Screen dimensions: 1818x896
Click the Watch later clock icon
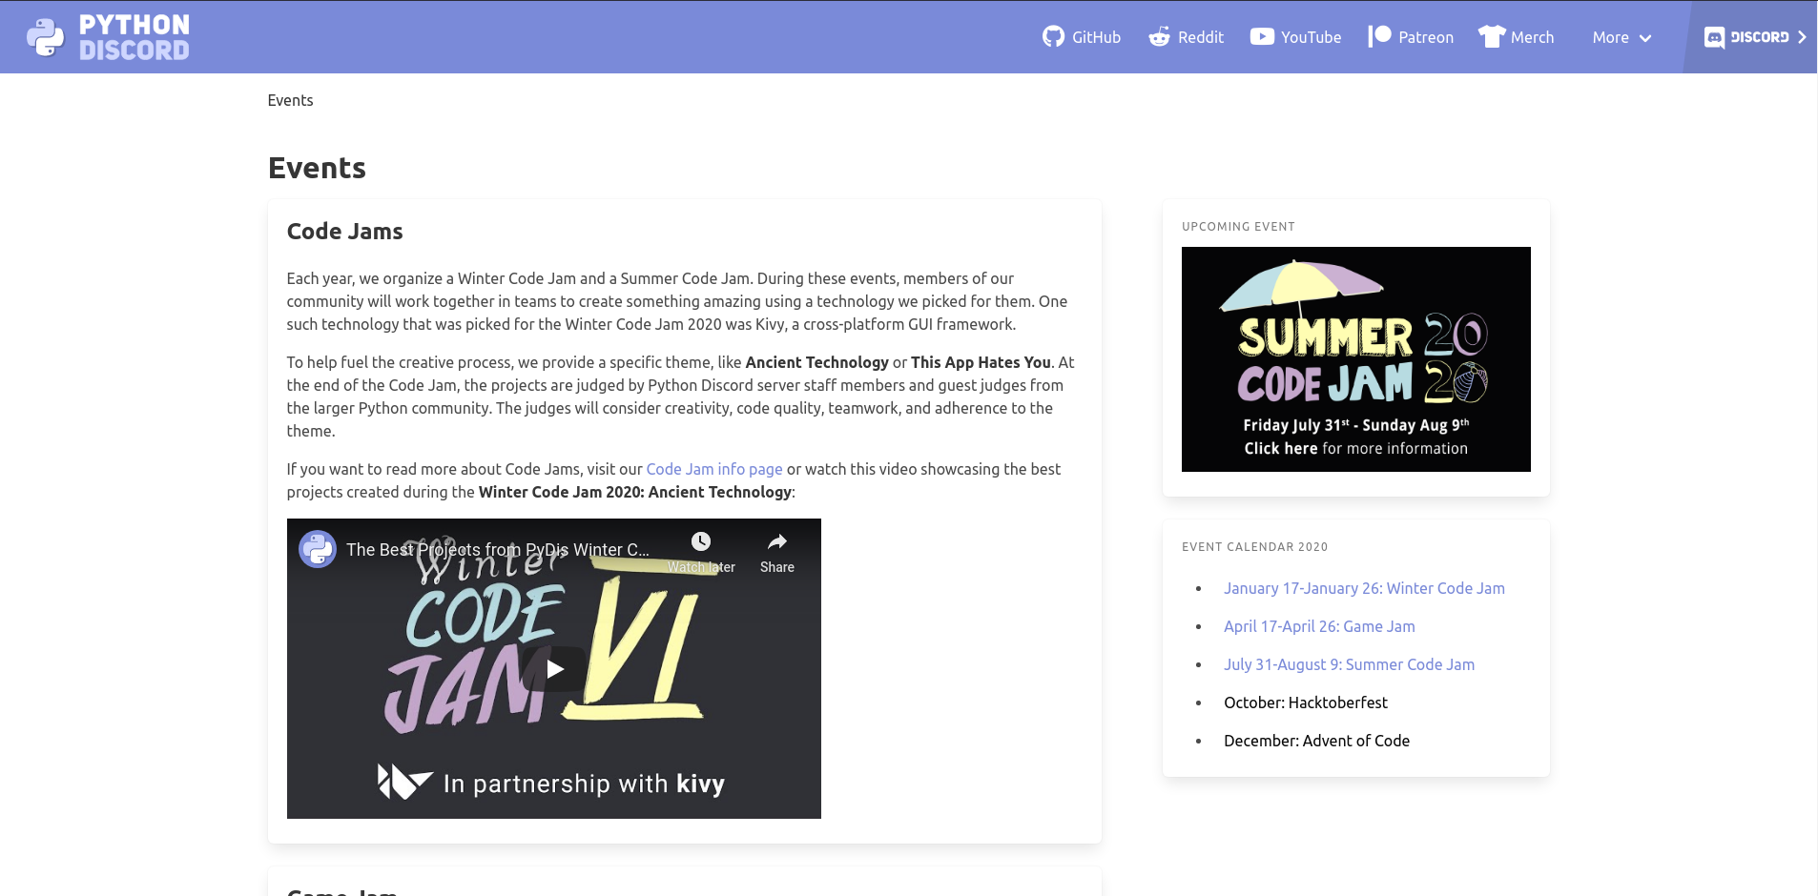701,541
